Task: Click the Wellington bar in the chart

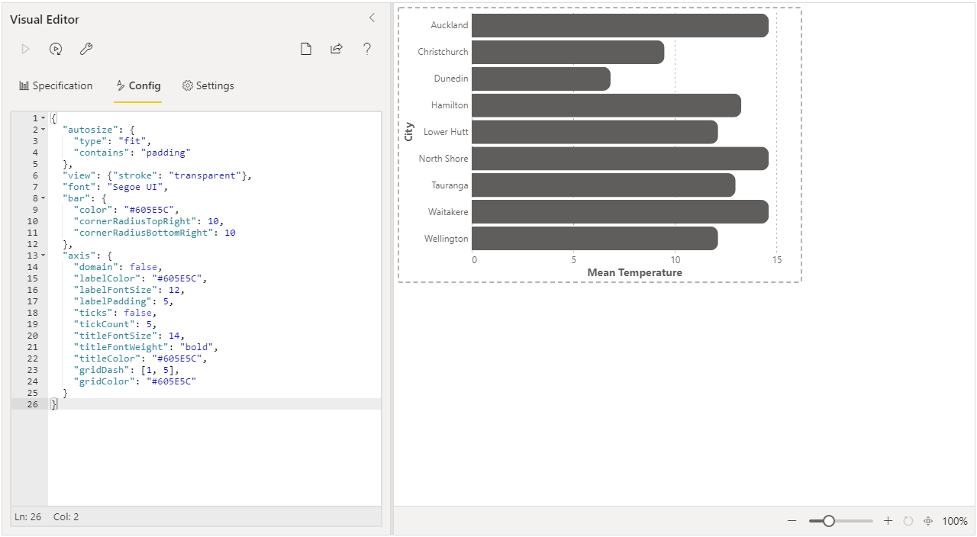Action: click(595, 239)
